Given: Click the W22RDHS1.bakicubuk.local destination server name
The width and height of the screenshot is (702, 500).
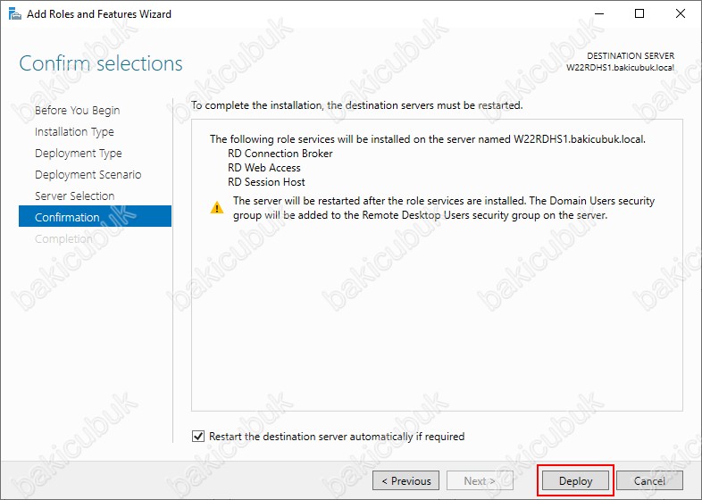Looking at the screenshot, I should coord(620,68).
